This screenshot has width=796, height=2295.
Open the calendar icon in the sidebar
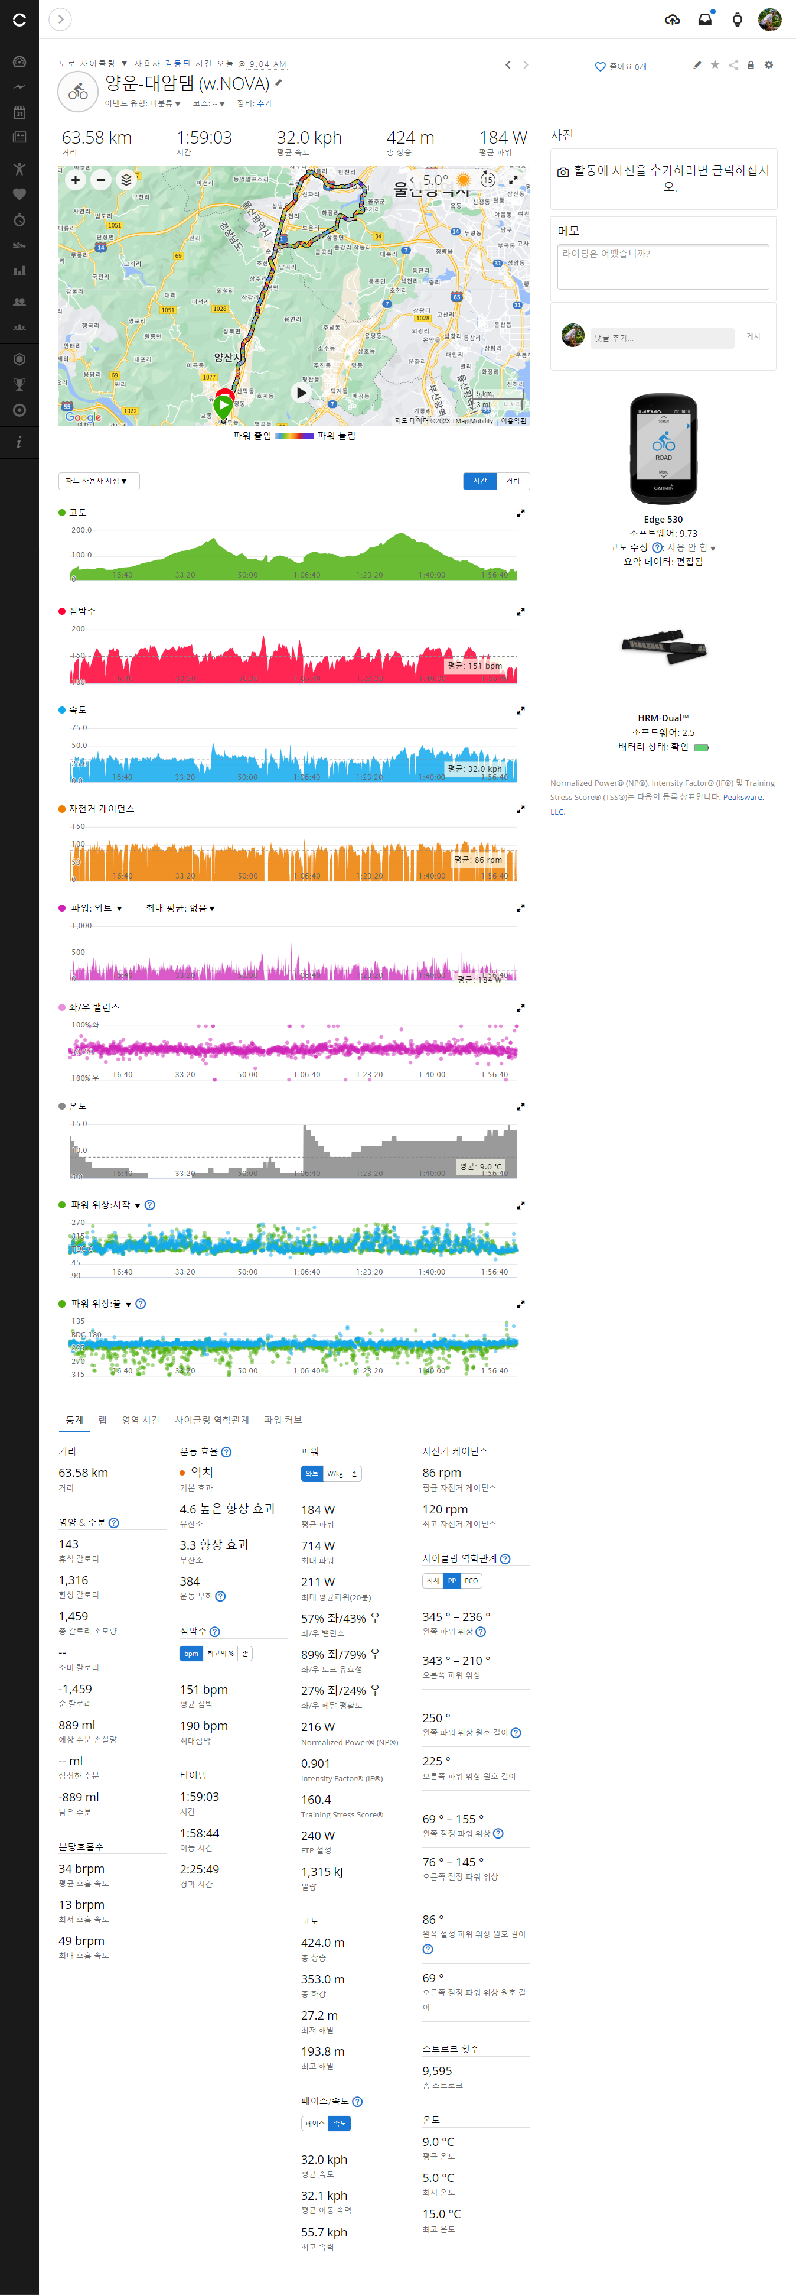coord(19,112)
